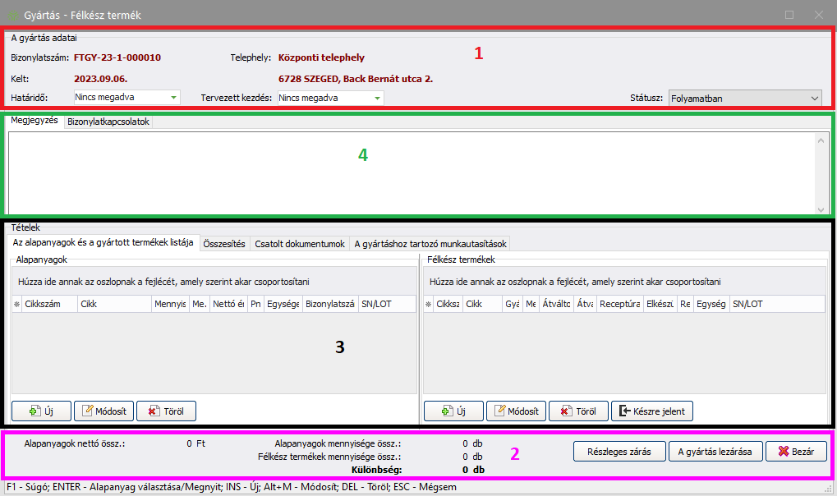Screen dimensions: 837x496
Task: Click Töröl button under Alapanyagok
Action: (166, 411)
